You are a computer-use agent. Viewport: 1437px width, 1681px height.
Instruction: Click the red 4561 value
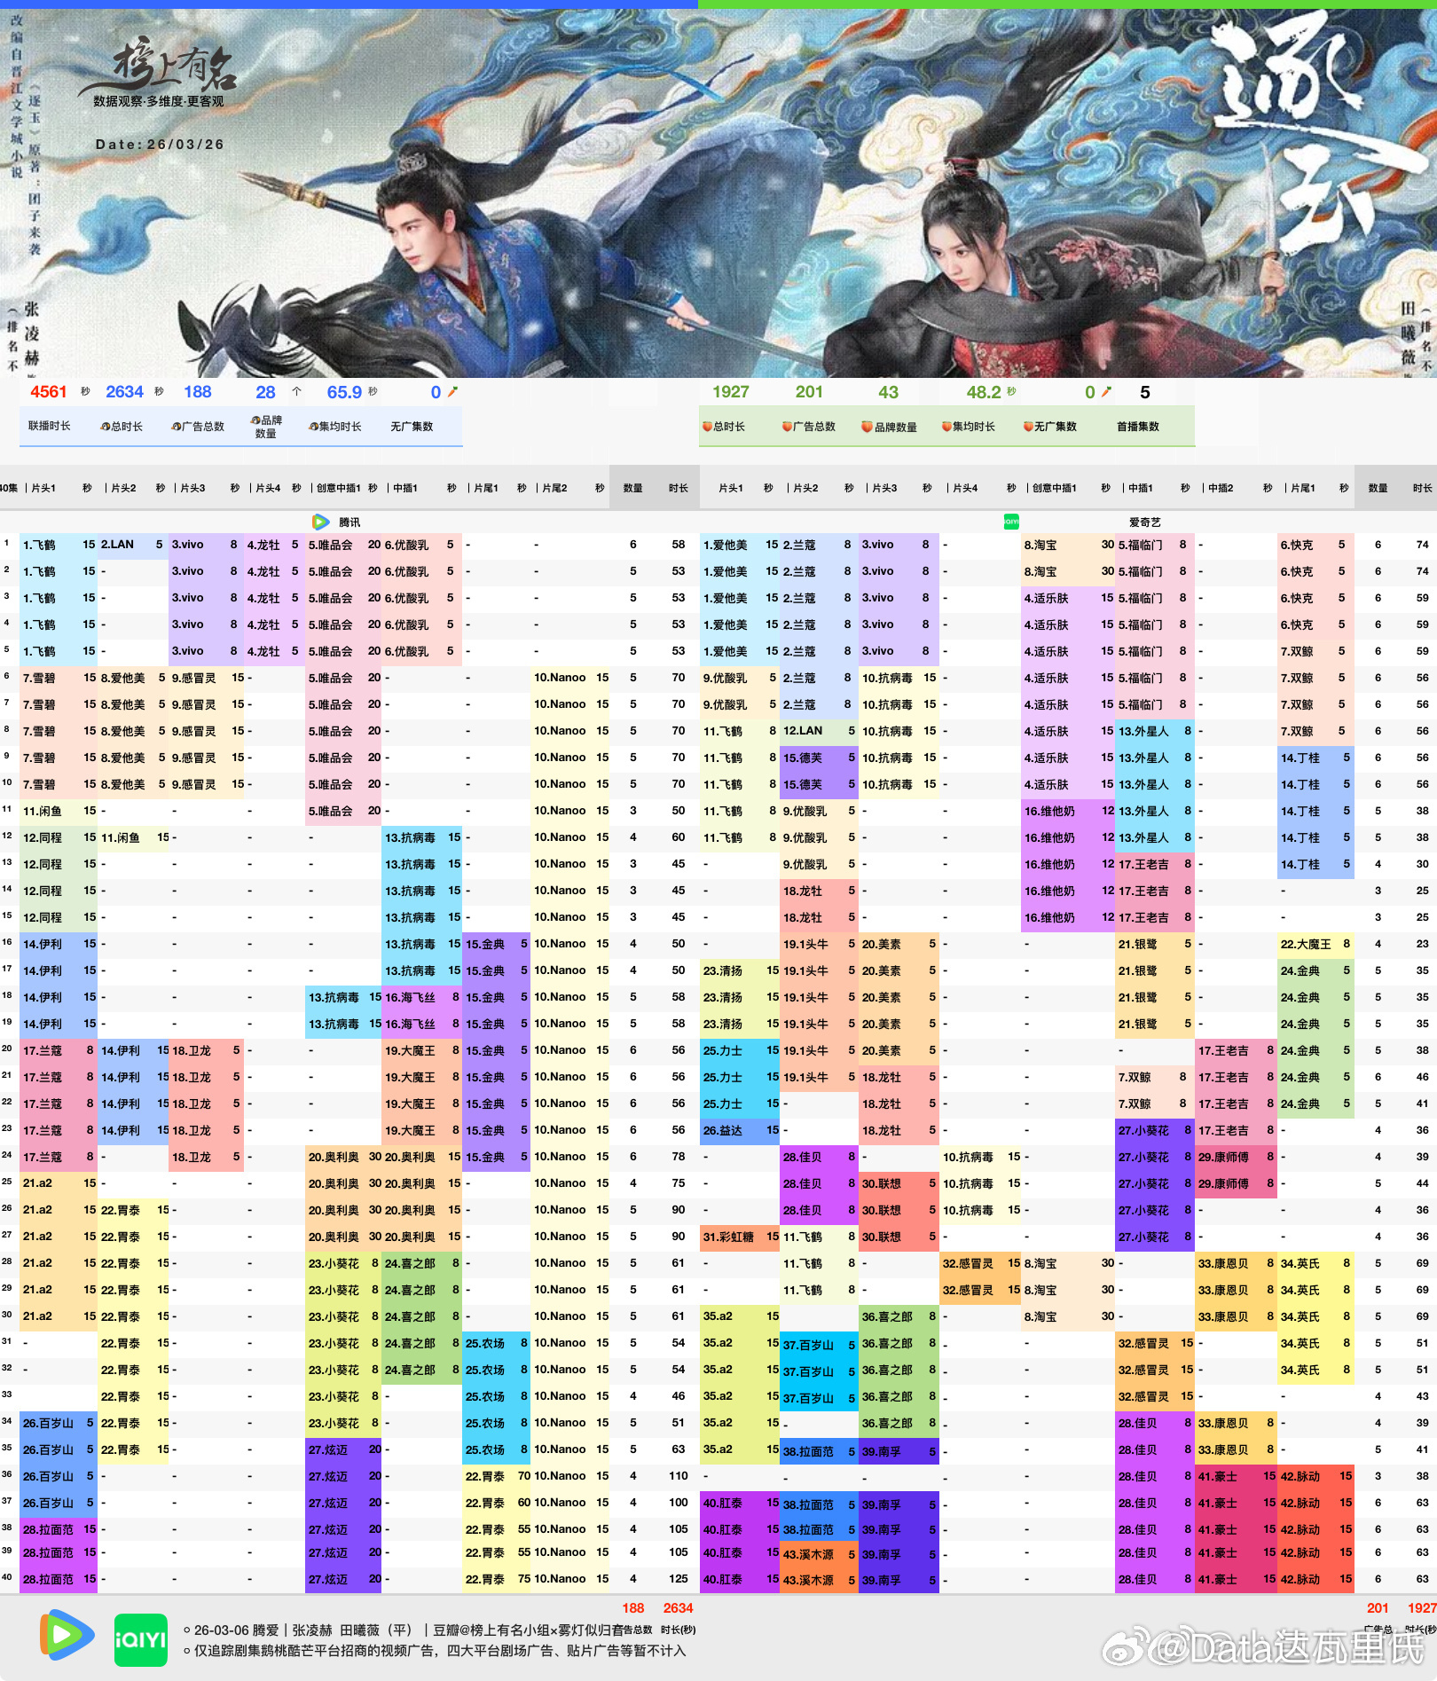(48, 392)
